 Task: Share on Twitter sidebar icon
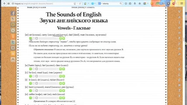(x=13, y=42)
